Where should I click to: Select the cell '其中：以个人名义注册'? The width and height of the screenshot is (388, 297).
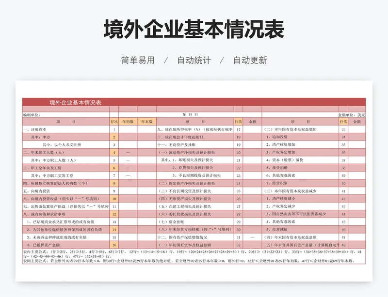click(x=66, y=145)
